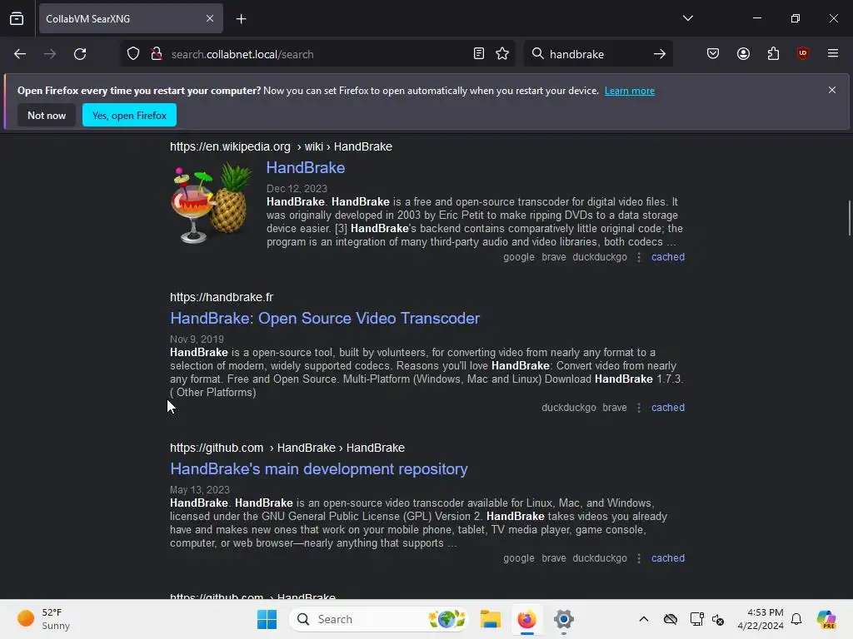Go back to the previous page
Image resolution: width=853 pixels, height=639 pixels.
(20, 54)
